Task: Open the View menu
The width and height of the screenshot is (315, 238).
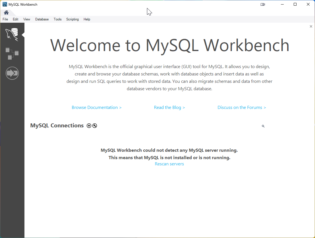Action: click(27, 19)
